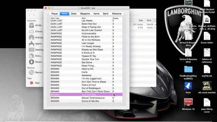217x122 pixels.
Task: Click Finder back navigation arrow
Action: coord(29,15)
